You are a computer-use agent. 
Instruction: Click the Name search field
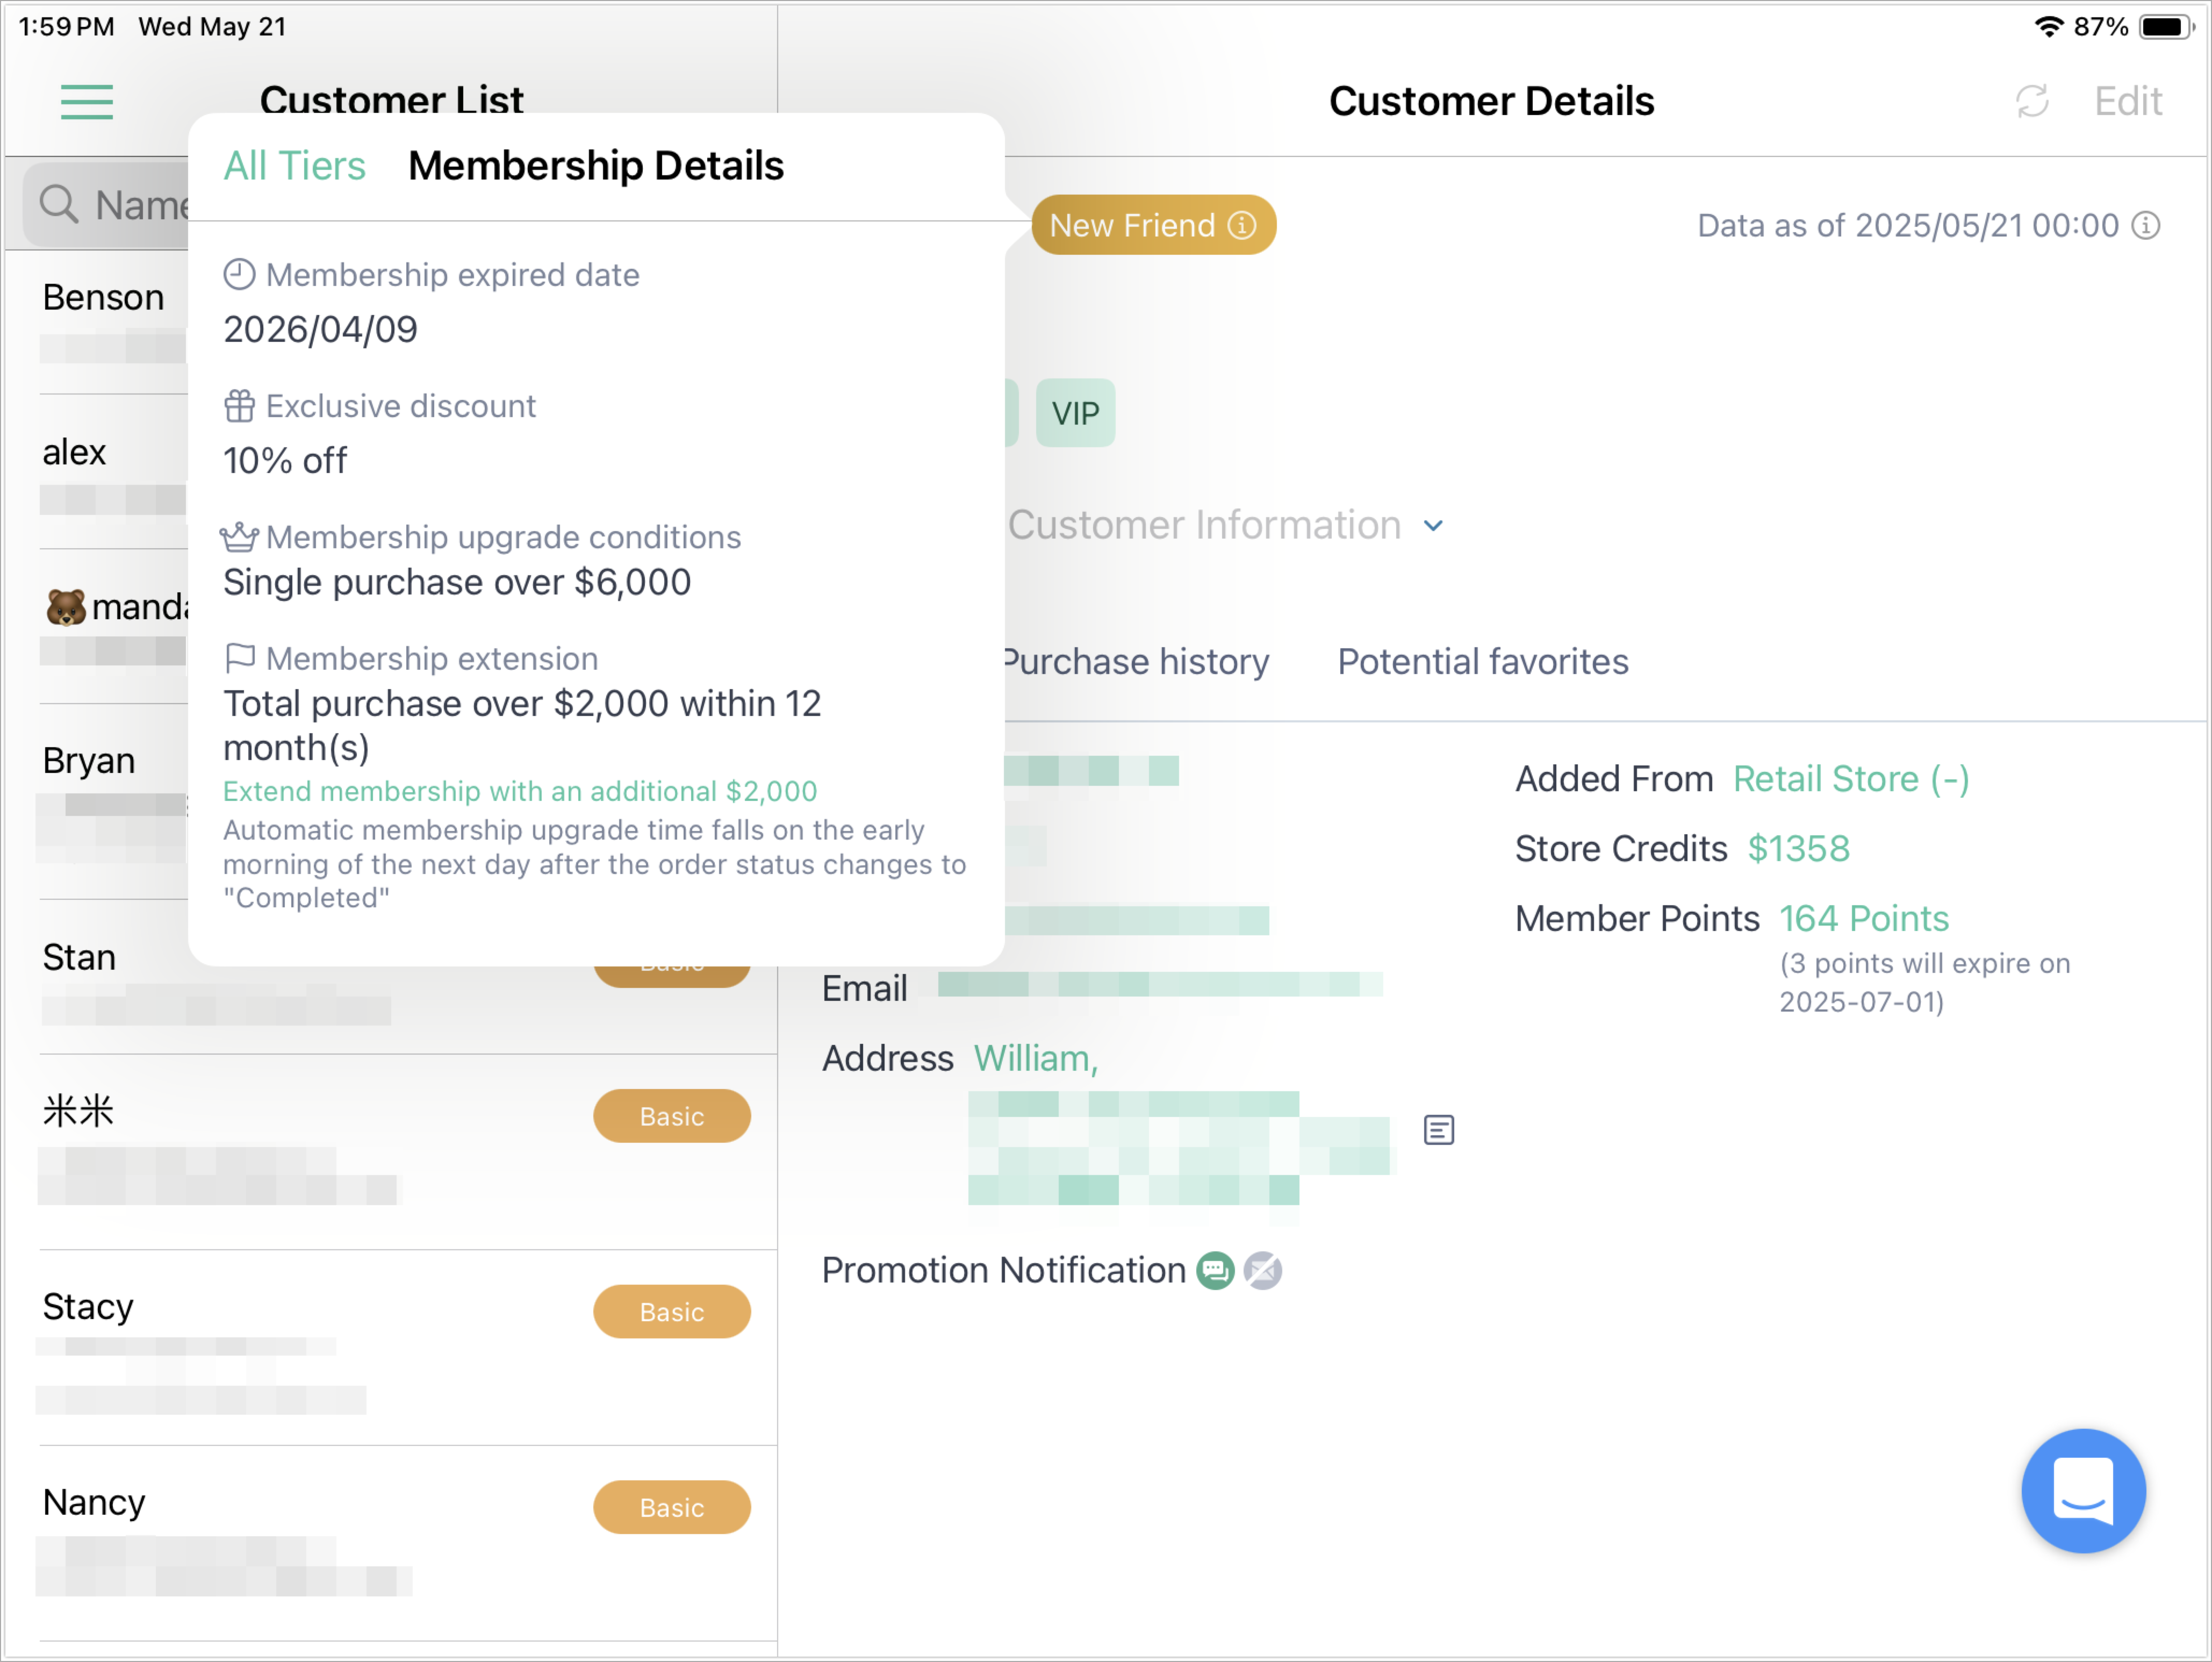pos(106,205)
